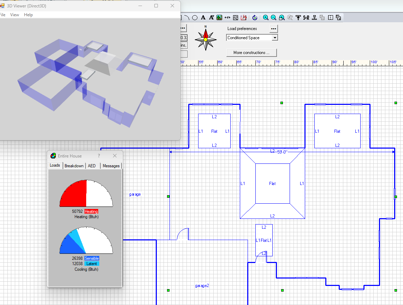403x305 pixels.
Task: Select the circle drawing tool
Action: 195,18
